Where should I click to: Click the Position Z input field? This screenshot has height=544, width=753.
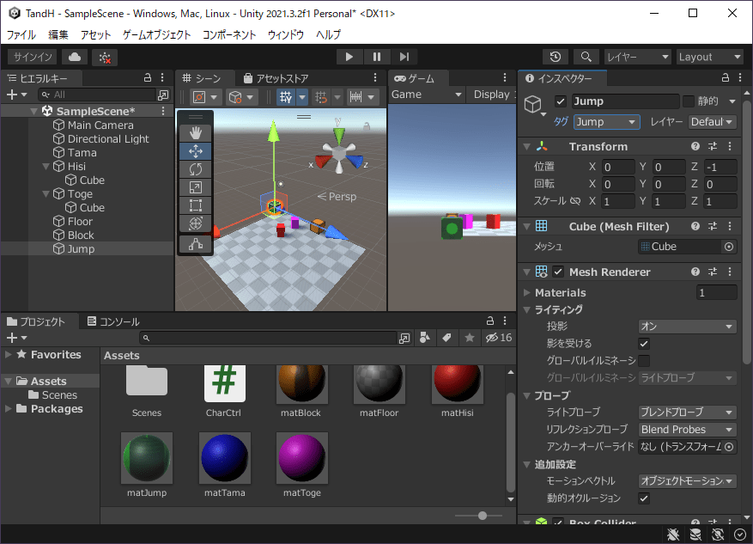pos(720,167)
